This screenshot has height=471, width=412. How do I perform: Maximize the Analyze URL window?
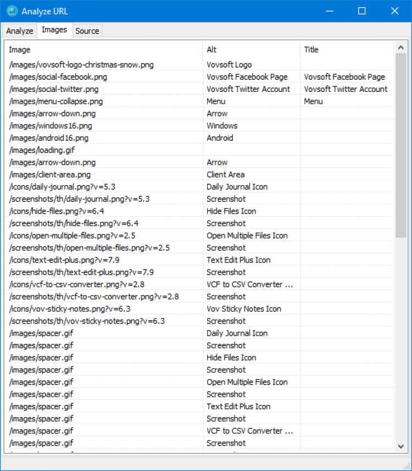pos(362,11)
